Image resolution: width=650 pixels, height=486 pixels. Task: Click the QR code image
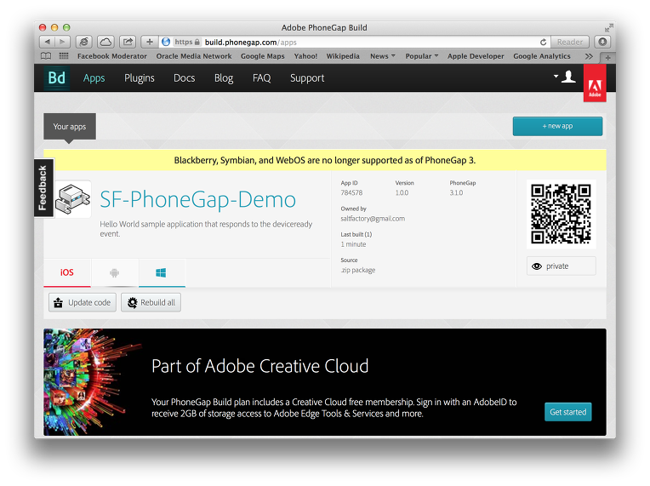(x=561, y=214)
